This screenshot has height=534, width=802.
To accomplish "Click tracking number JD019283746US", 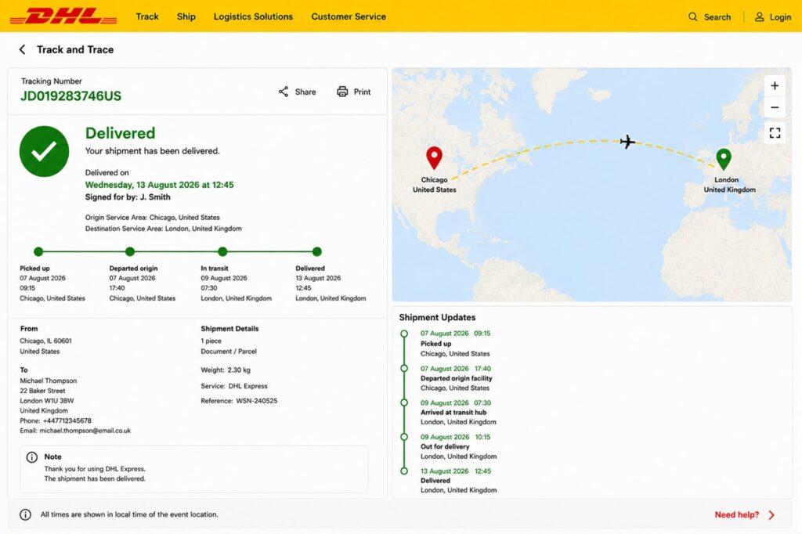I will click(70, 96).
